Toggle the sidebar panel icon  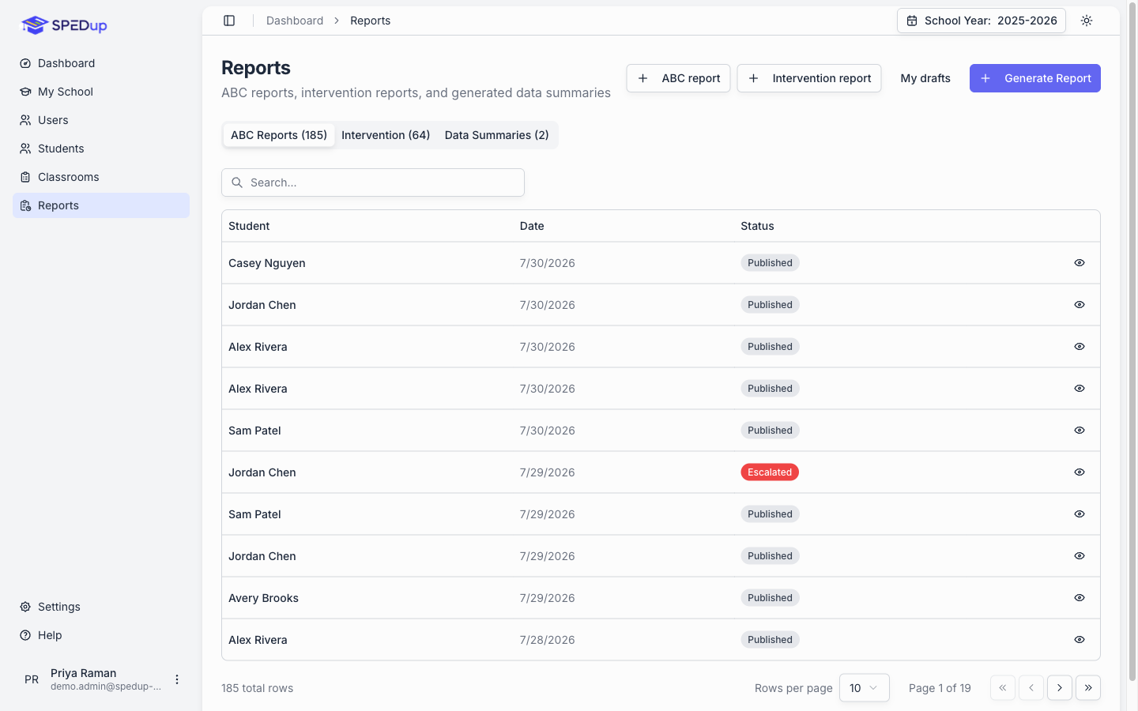click(x=229, y=21)
